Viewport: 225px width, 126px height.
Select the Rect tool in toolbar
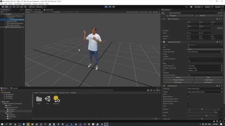(x=18, y=7)
